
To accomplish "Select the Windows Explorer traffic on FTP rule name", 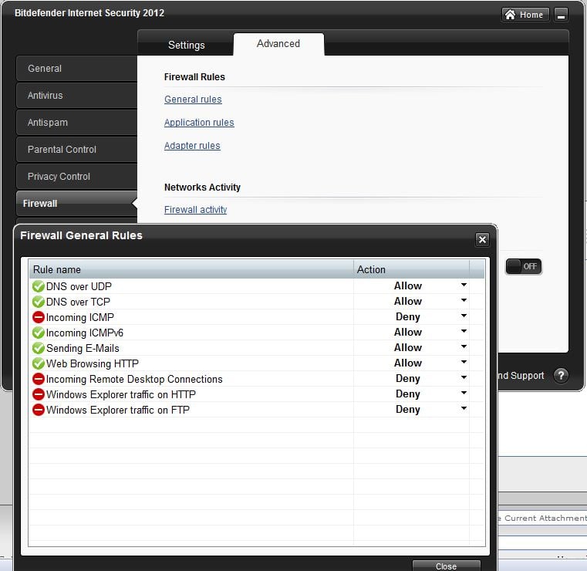I will click(x=117, y=410).
